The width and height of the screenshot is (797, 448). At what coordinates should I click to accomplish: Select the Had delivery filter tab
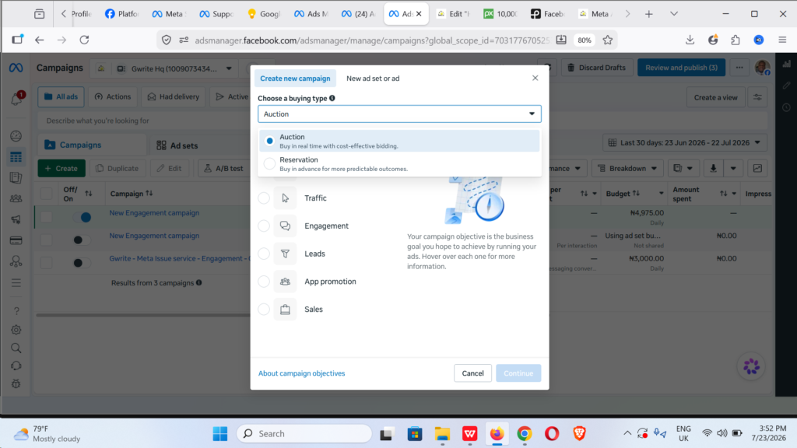[174, 96]
